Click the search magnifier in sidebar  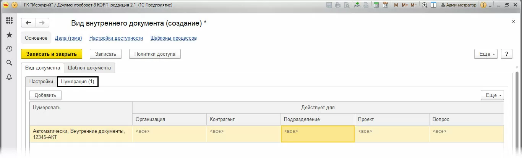point(9,63)
